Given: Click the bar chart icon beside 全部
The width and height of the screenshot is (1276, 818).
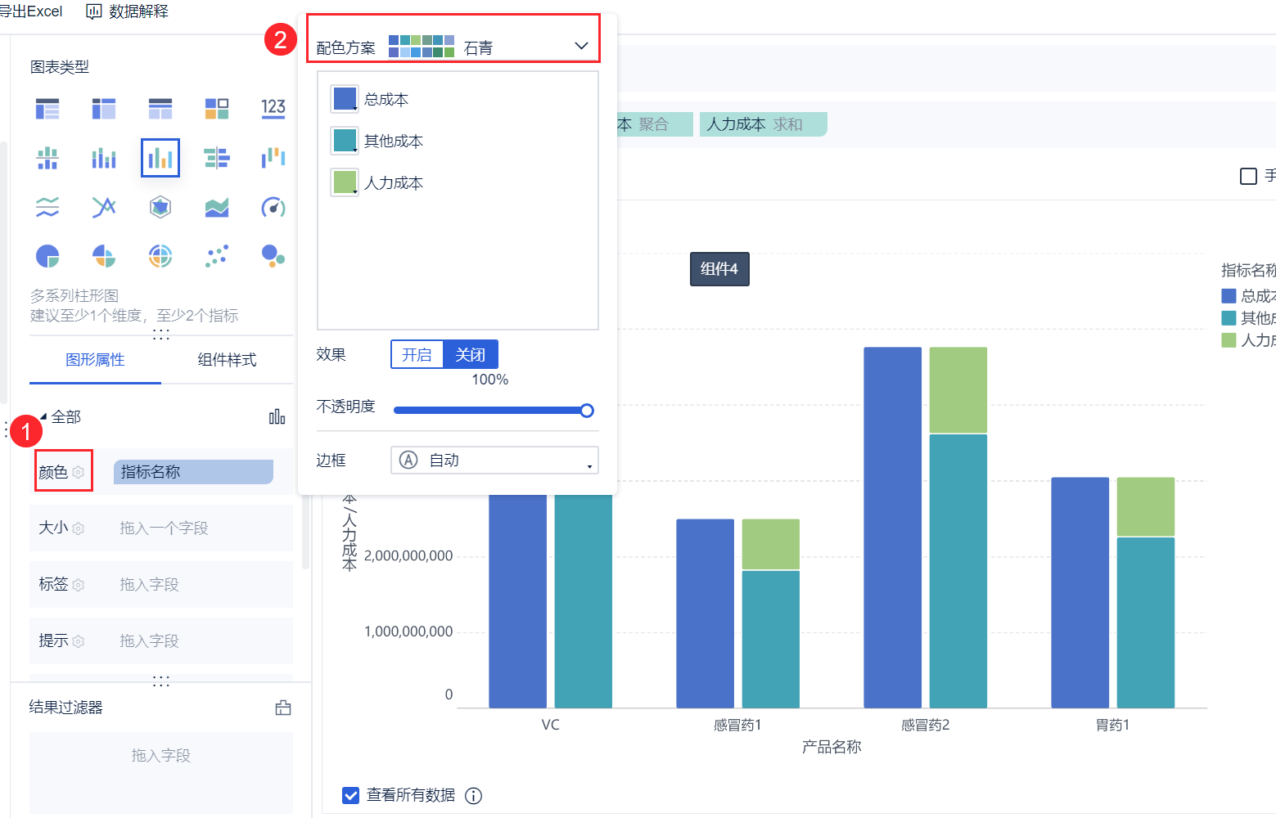Looking at the screenshot, I should tap(277, 417).
